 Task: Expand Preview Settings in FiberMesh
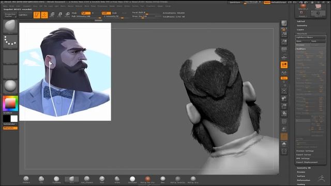305,151
